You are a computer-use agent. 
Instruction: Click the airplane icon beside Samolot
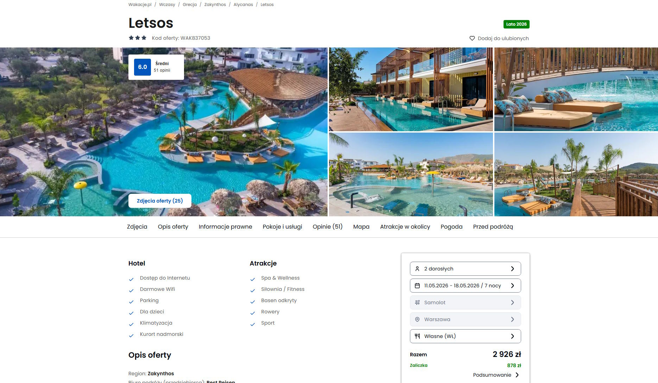417,302
